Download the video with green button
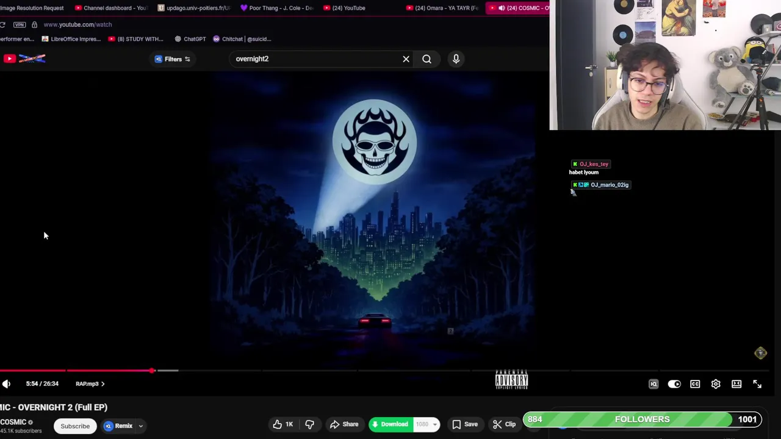 390,424
